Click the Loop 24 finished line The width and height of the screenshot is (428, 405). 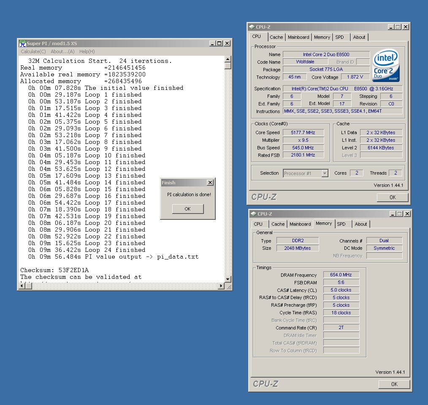[87, 250]
